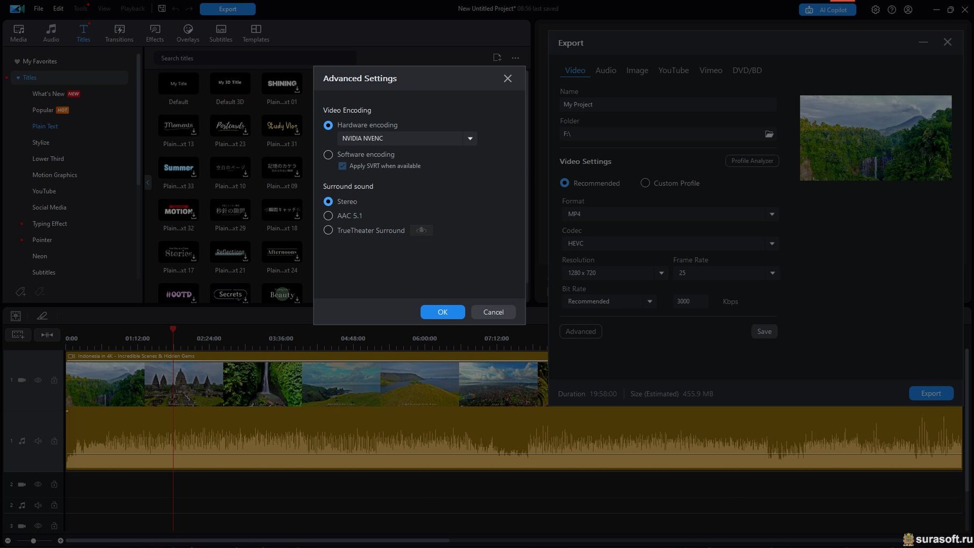Click the Search titles field
This screenshot has height=548, width=974.
(255, 58)
